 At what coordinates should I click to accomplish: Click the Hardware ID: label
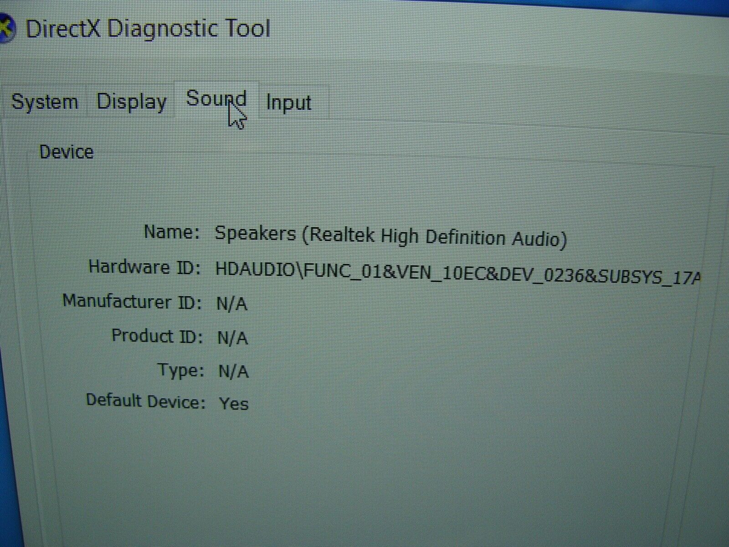pos(144,267)
